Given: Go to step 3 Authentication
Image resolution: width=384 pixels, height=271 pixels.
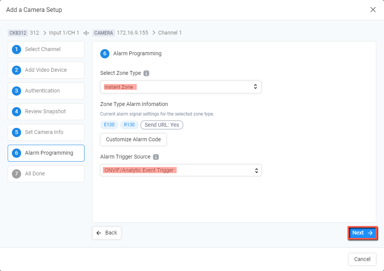Looking at the screenshot, I should (46, 91).
